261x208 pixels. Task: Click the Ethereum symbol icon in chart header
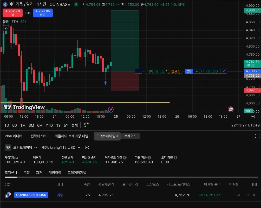tap(5, 4)
